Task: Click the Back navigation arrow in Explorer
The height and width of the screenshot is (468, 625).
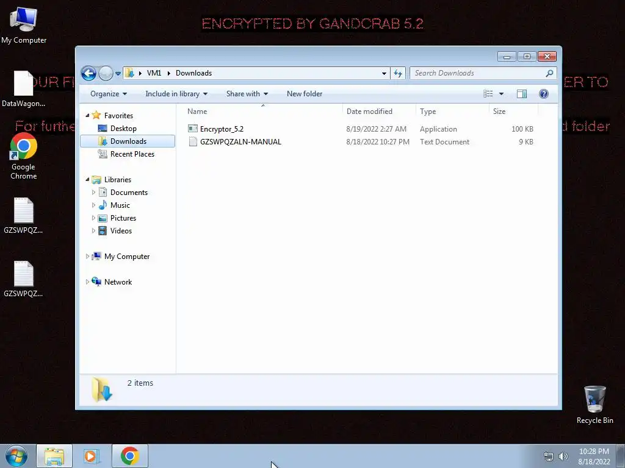Action: coord(89,73)
